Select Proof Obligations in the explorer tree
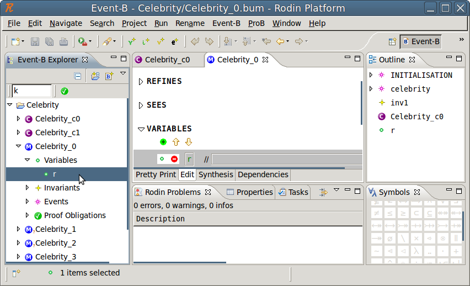Image resolution: width=470 pixels, height=286 pixels. tap(74, 215)
